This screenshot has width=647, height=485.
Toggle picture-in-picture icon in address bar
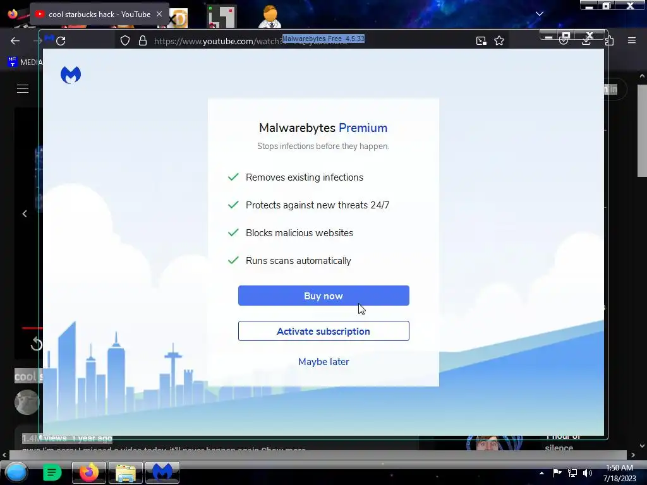[x=481, y=41]
